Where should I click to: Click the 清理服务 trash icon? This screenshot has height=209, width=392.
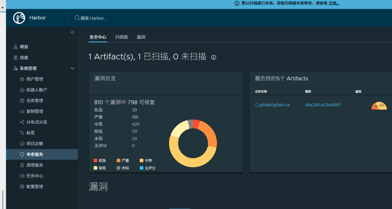tap(22, 165)
